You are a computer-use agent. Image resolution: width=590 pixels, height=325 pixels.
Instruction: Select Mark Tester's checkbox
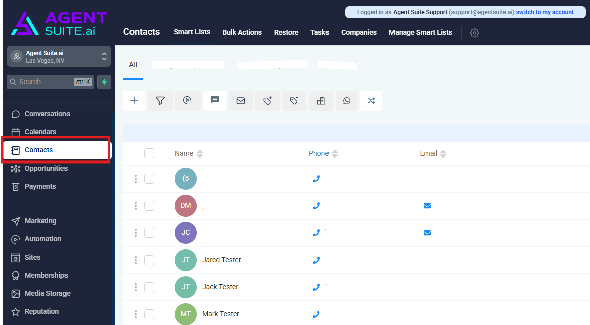coord(149,314)
